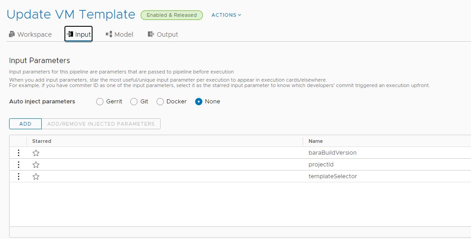Switch to the Input tab
The image size is (471, 239).
[78, 34]
